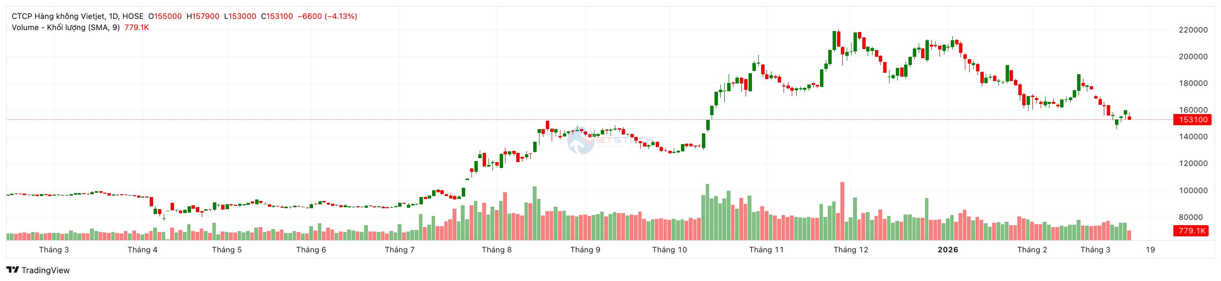The width and height of the screenshot is (1221, 281).
Task: Click the 200000 price axis label
Action: click(1193, 57)
